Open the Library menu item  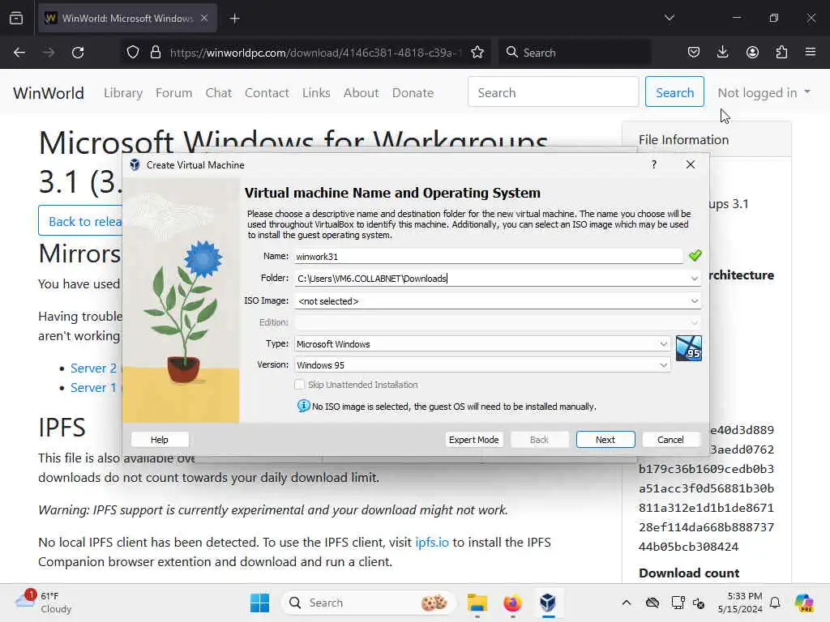click(123, 93)
